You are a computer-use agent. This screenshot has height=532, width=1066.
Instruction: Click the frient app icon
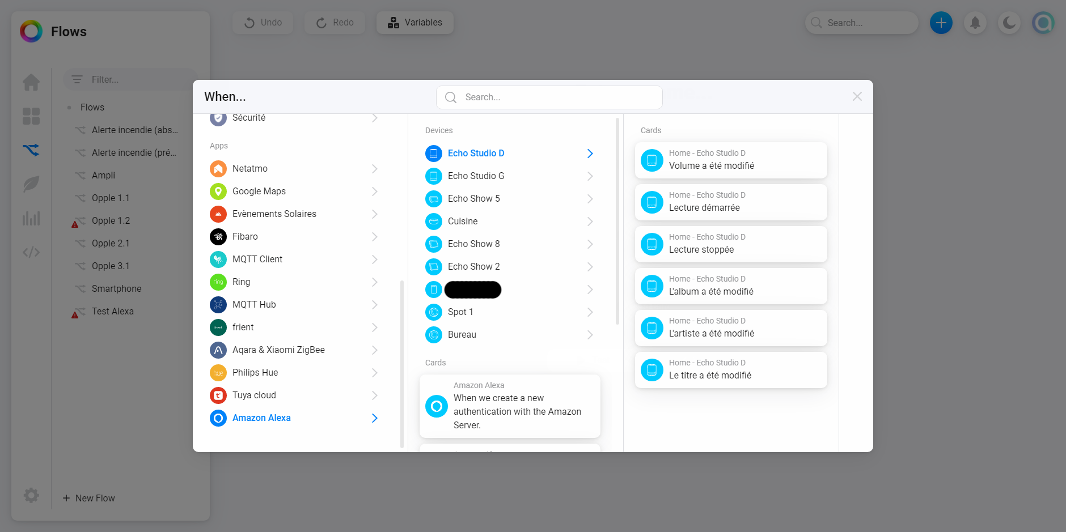[218, 327]
